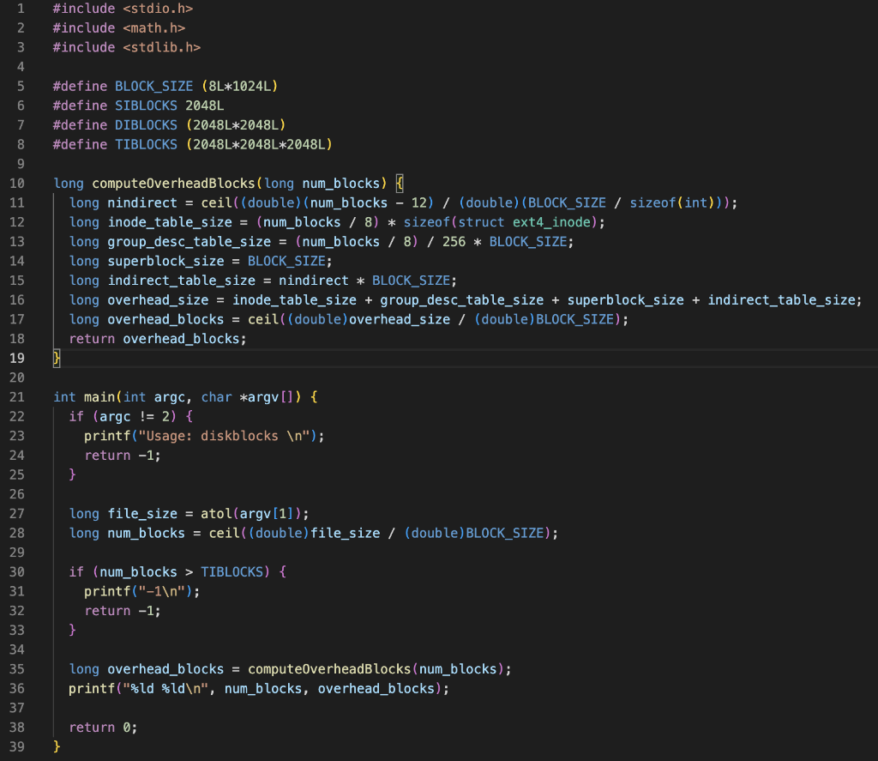This screenshot has height=761, width=878.
Task: Click inode_table_size declaration on line 12
Action: [170, 222]
